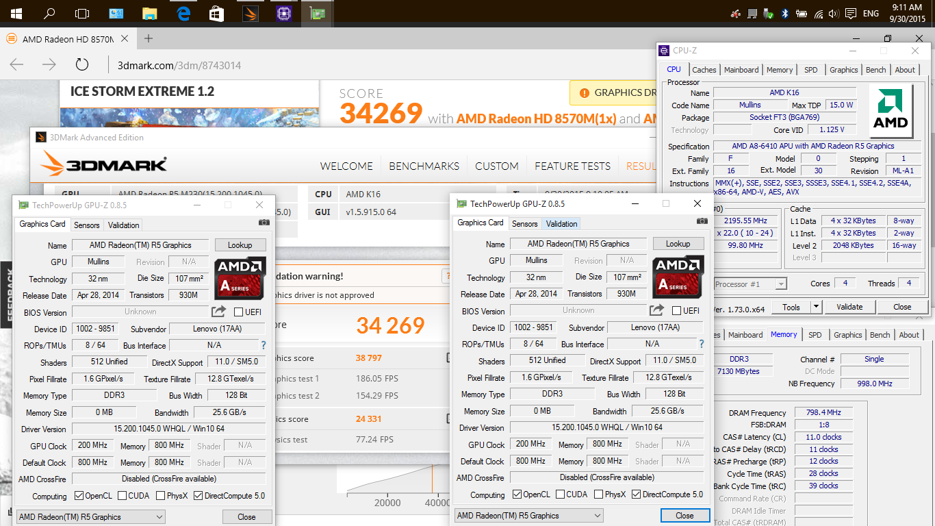Screen dimensions: 935x526
Task: Open the volume control in system tray
Action: coord(833,14)
